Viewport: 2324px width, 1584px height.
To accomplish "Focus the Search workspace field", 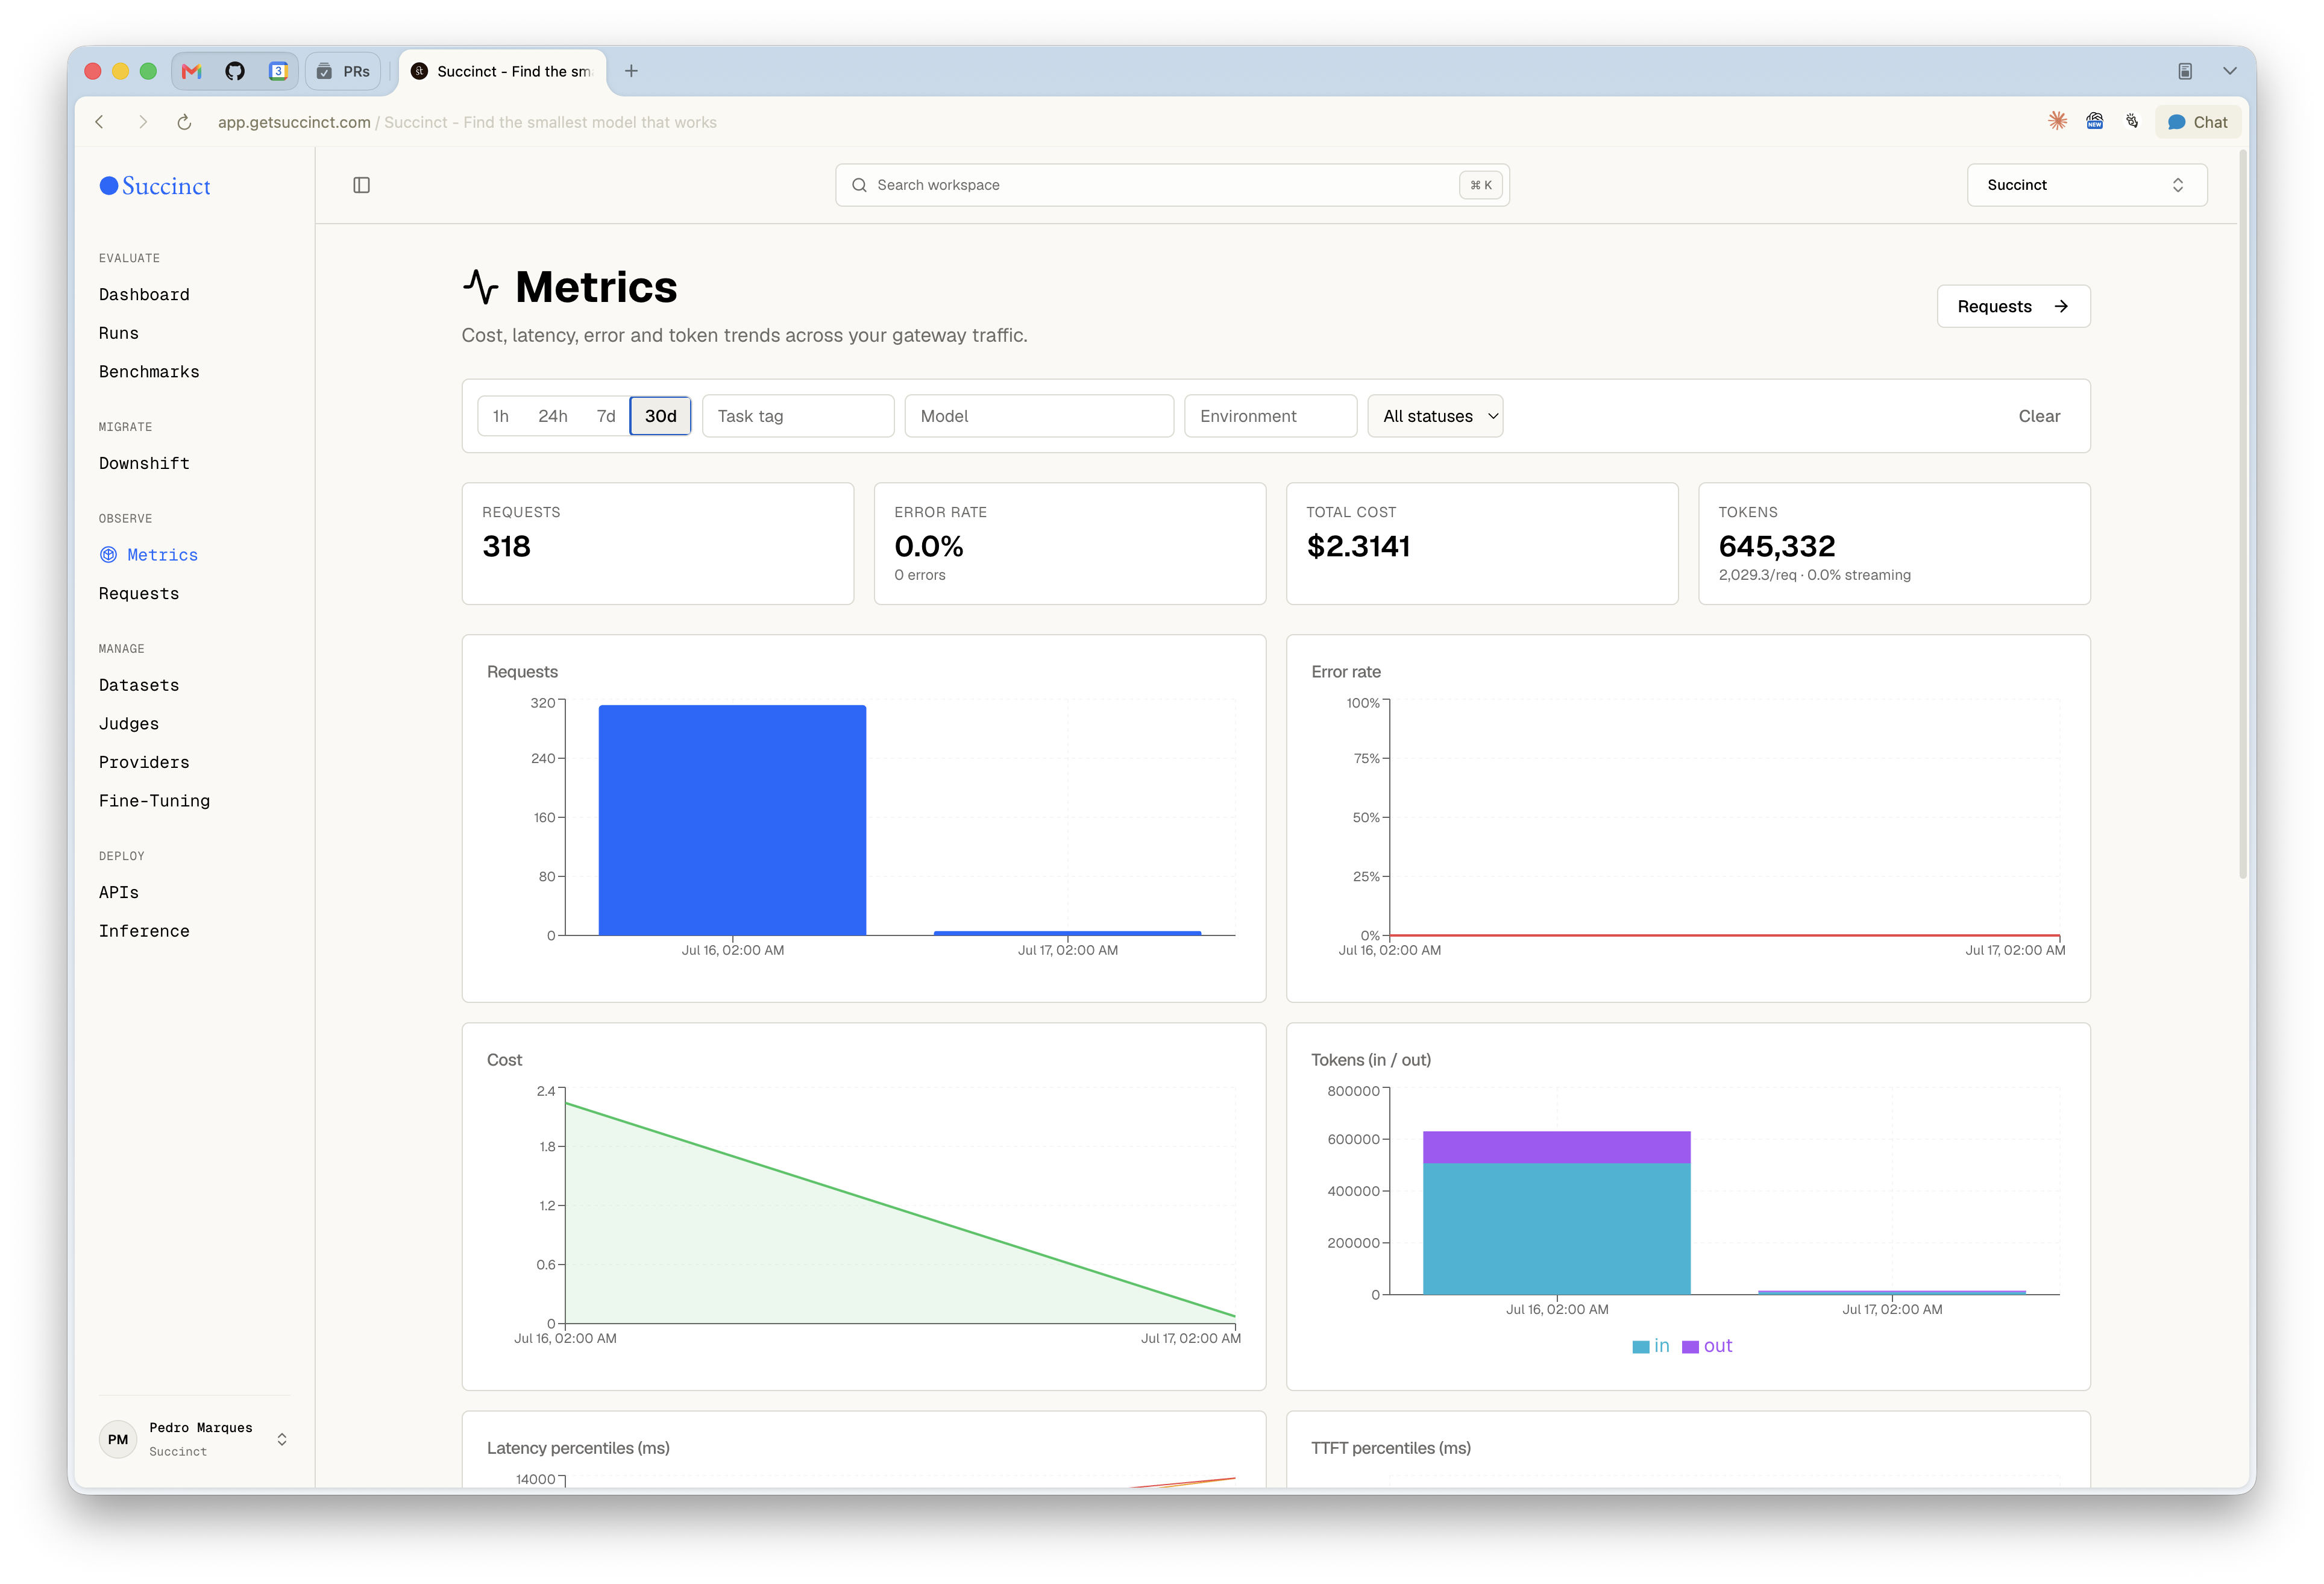I will coord(1172,185).
